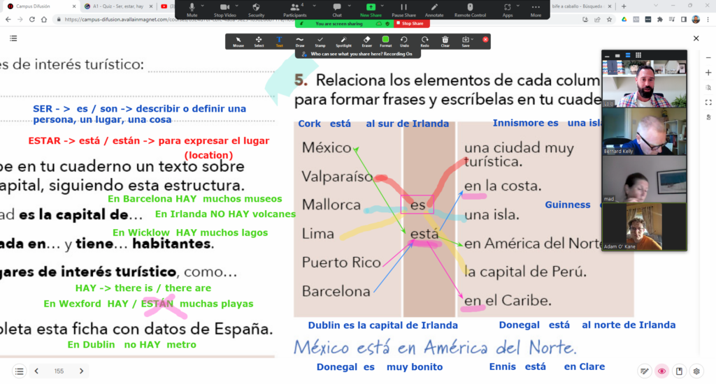Close the book viewer with the X
The height and width of the screenshot is (384, 716).
point(696,38)
